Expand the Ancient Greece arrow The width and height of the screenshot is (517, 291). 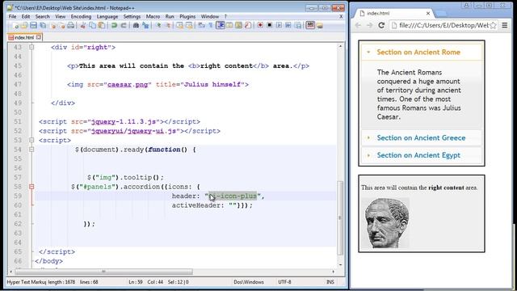pos(368,137)
